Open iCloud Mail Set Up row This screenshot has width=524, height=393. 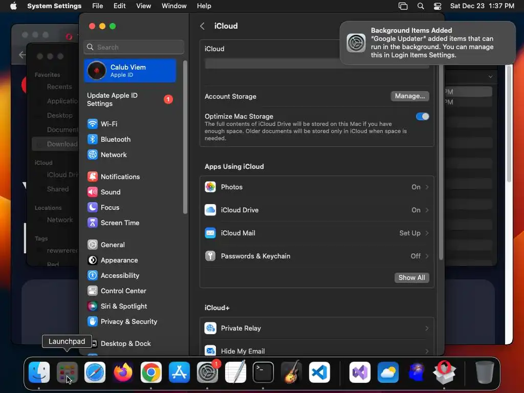coord(317,233)
